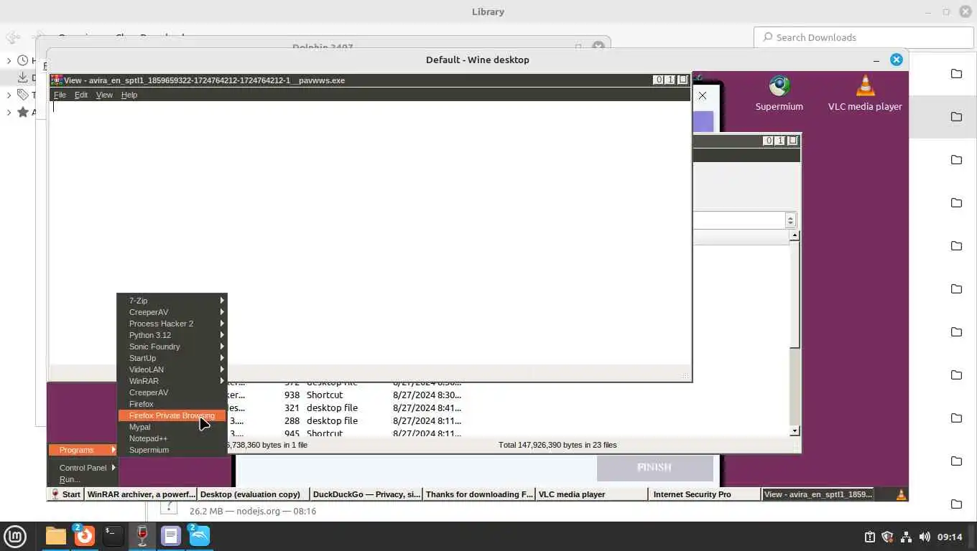
Task: Expand the Python 3.12 submenu
Action: tap(172, 335)
